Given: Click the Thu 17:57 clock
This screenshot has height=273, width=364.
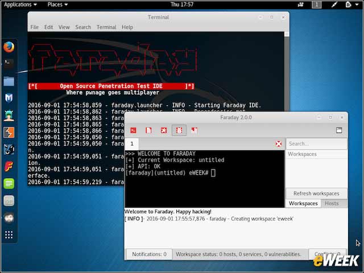Looking at the screenshot, I should (x=182, y=5).
